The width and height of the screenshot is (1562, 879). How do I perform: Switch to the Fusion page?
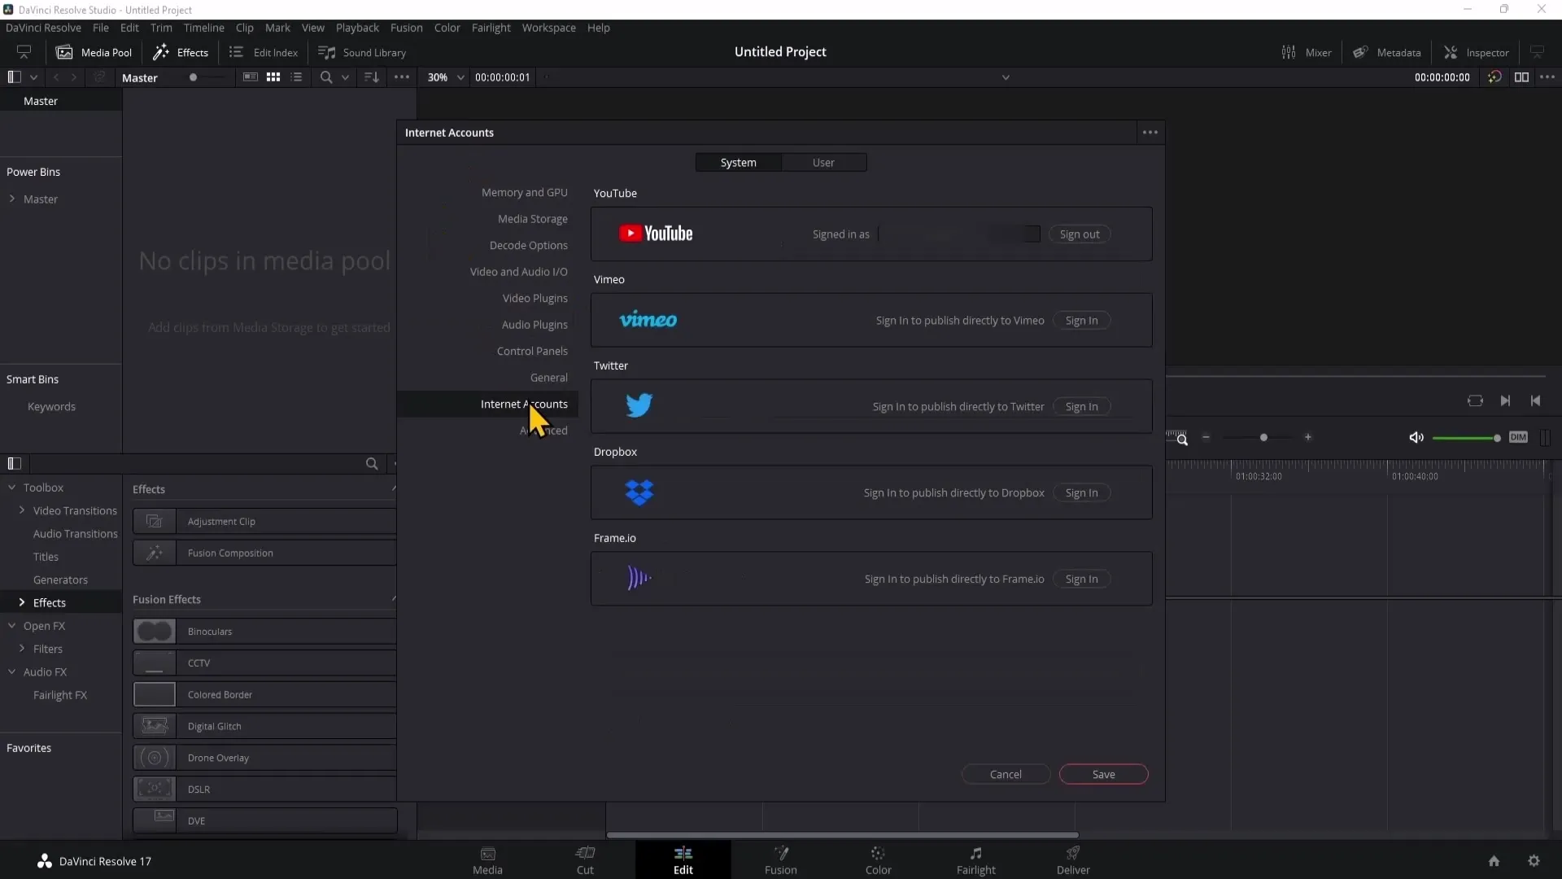[780, 860]
